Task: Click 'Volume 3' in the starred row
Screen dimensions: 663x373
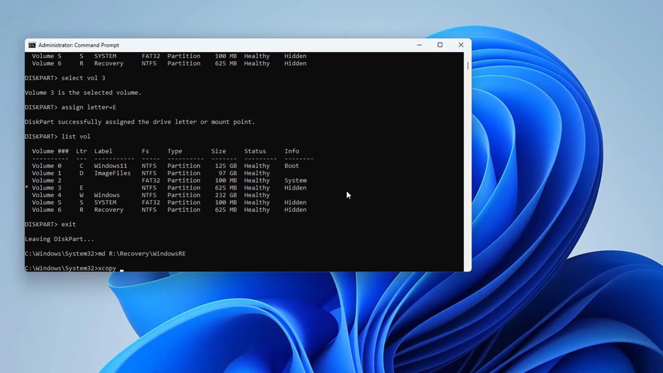Action: pyautogui.click(x=47, y=188)
